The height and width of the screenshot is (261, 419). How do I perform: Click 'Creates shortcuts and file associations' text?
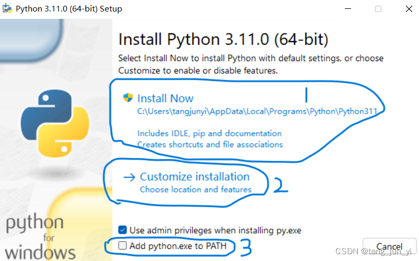coord(210,145)
